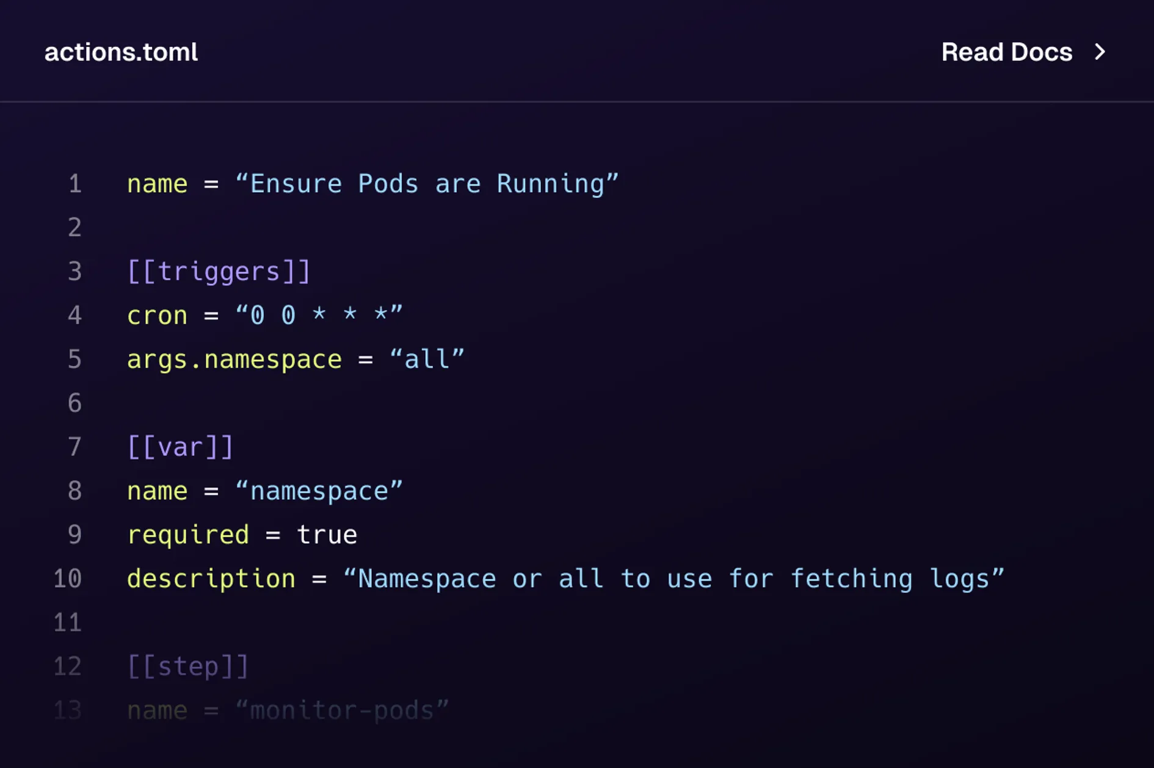Click the "monitor-pods" string on line 13

click(343, 710)
